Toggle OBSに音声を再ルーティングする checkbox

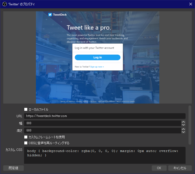26,143
